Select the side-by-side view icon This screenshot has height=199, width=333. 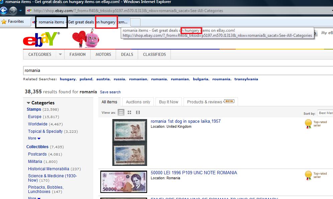coord(138,112)
